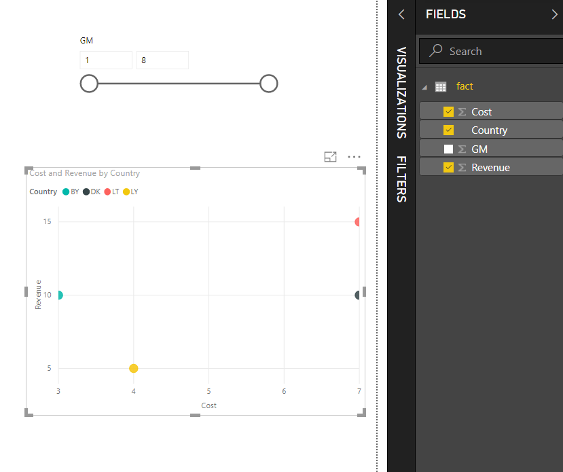Click the GM slicer slider track
Viewport: 563px width, 472px height.
(x=179, y=84)
